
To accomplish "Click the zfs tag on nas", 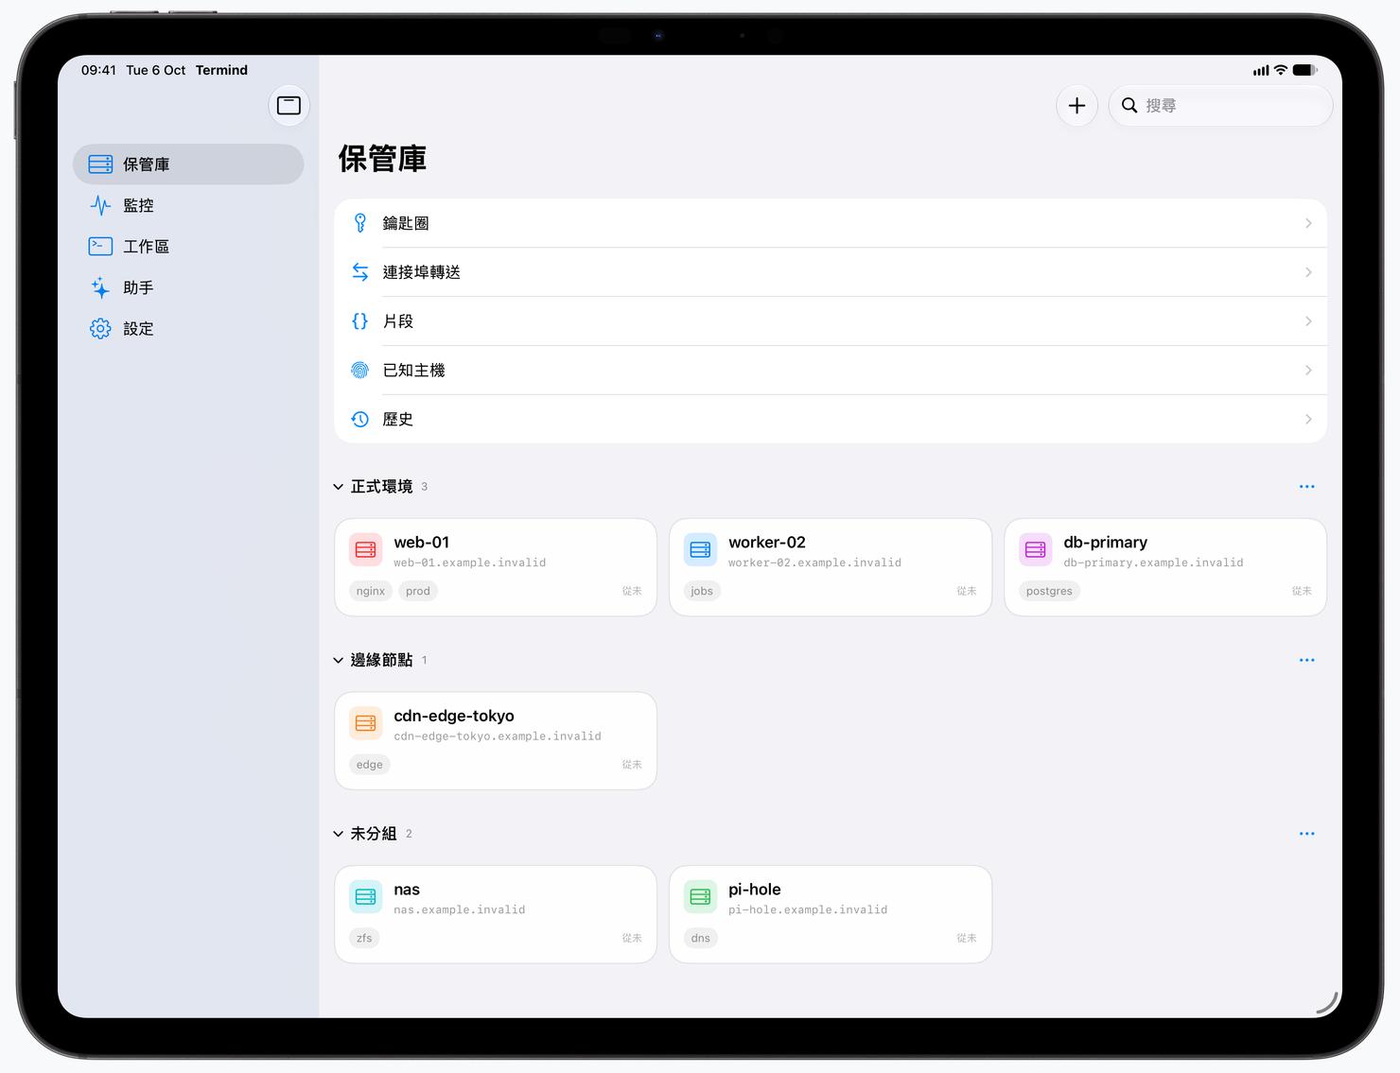I will [364, 938].
